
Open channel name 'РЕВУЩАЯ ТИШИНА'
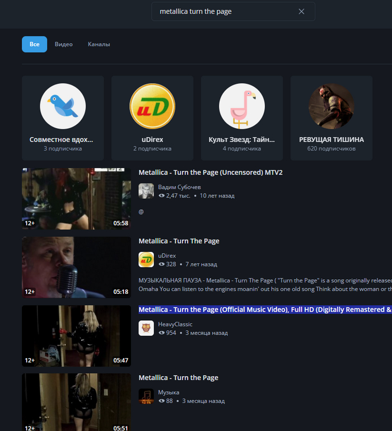[332, 139]
